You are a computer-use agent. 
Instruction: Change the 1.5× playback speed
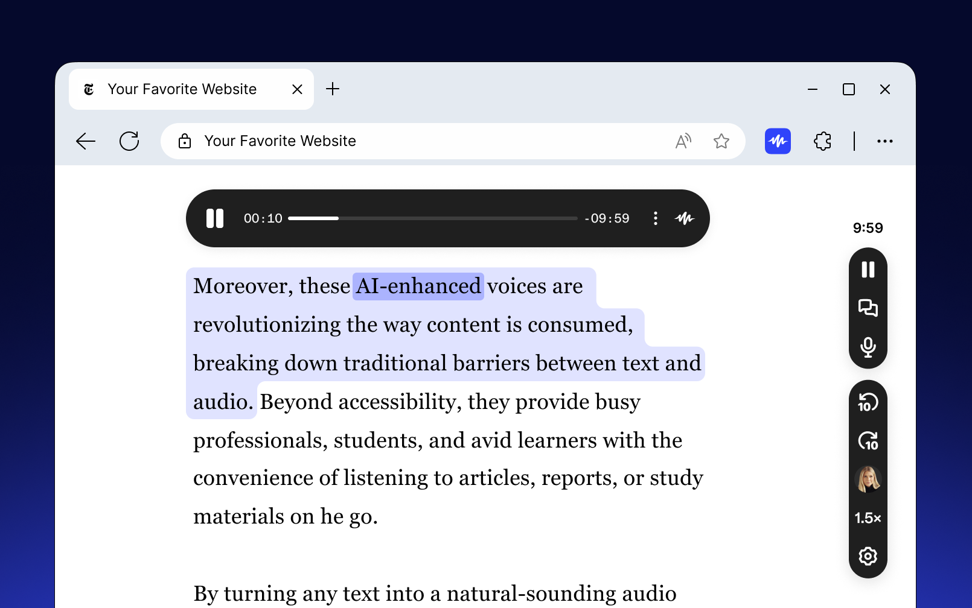868,518
